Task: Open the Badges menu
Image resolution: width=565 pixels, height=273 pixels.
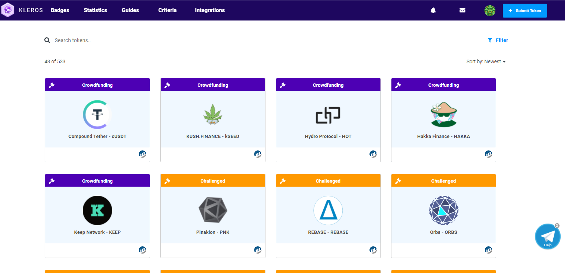Action: click(60, 10)
